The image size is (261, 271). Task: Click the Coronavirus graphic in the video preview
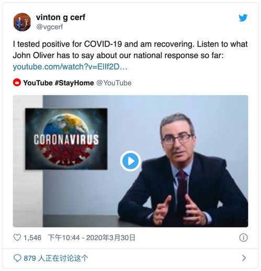[66, 139]
